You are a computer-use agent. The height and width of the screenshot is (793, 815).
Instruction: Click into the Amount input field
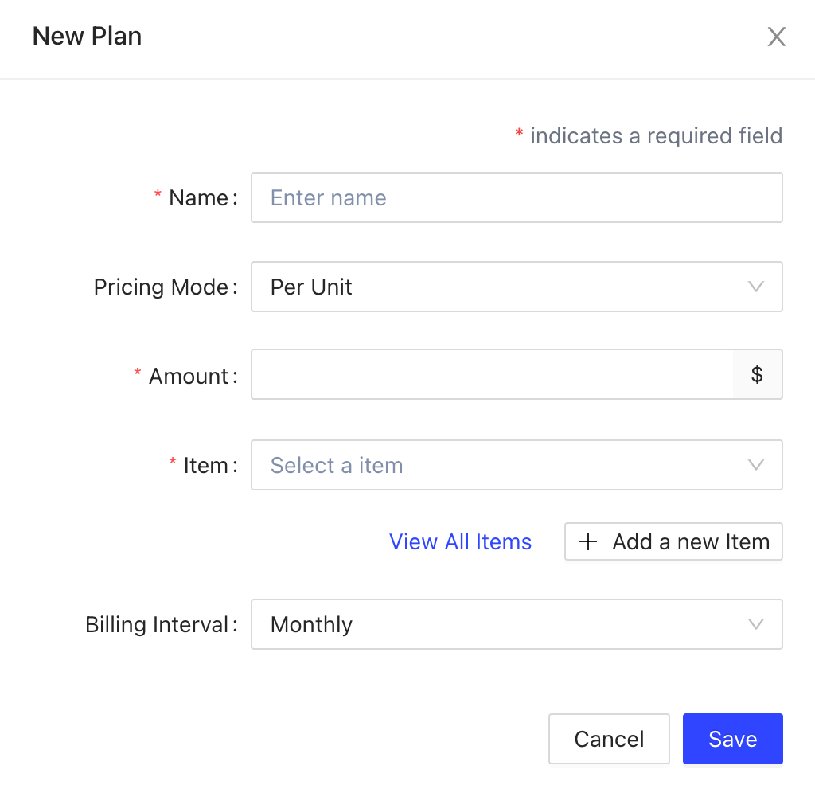(x=492, y=374)
